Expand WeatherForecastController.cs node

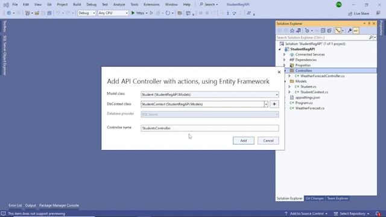pyautogui.click(x=289, y=76)
